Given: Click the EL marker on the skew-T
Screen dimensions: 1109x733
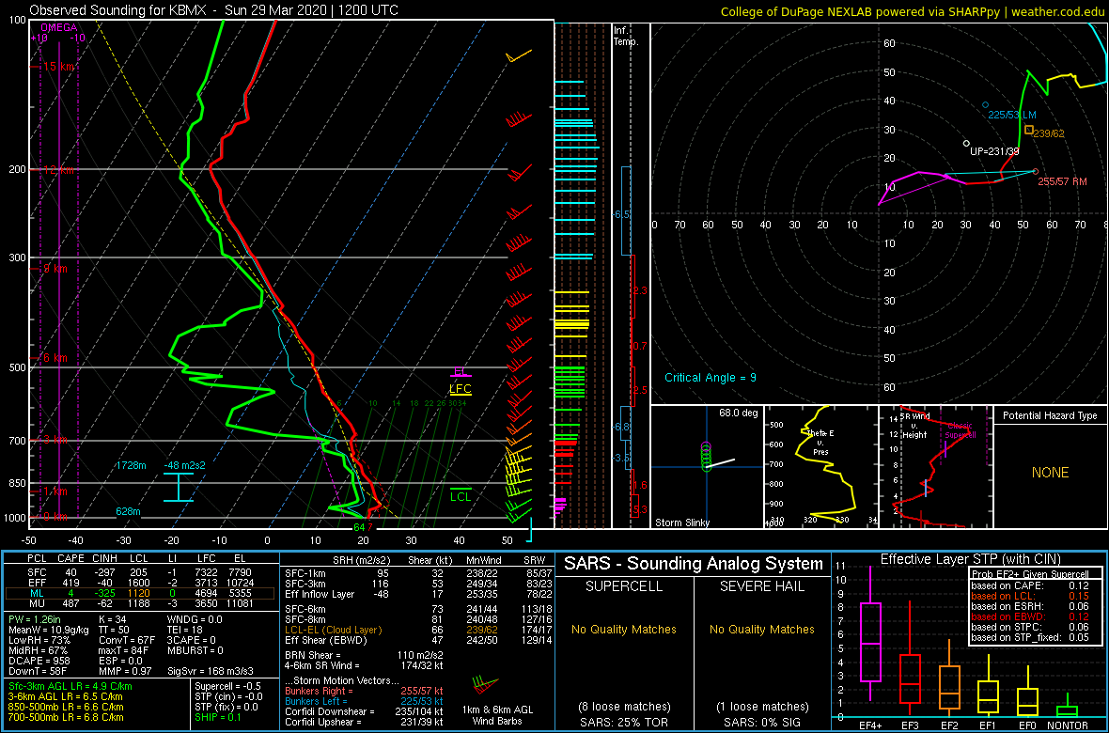Looking at the screenshot, I should pos(461,372).
